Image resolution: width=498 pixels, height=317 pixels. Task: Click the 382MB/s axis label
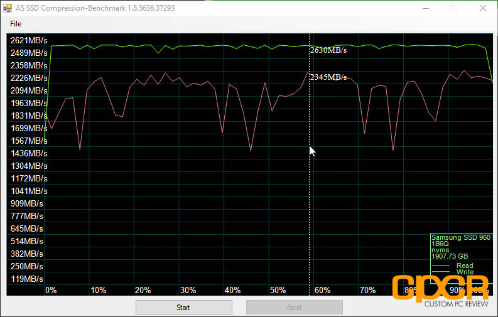[x=26, y=254]
